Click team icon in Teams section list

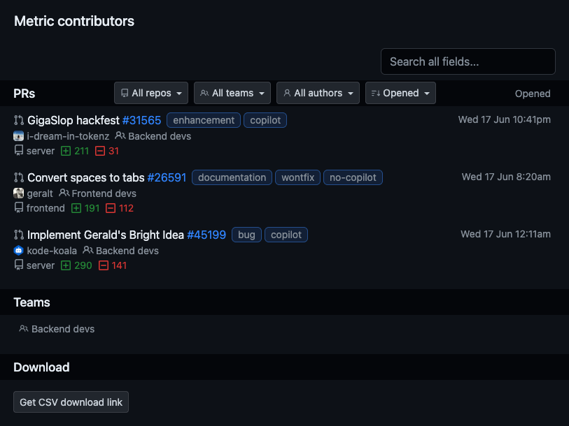24,328
